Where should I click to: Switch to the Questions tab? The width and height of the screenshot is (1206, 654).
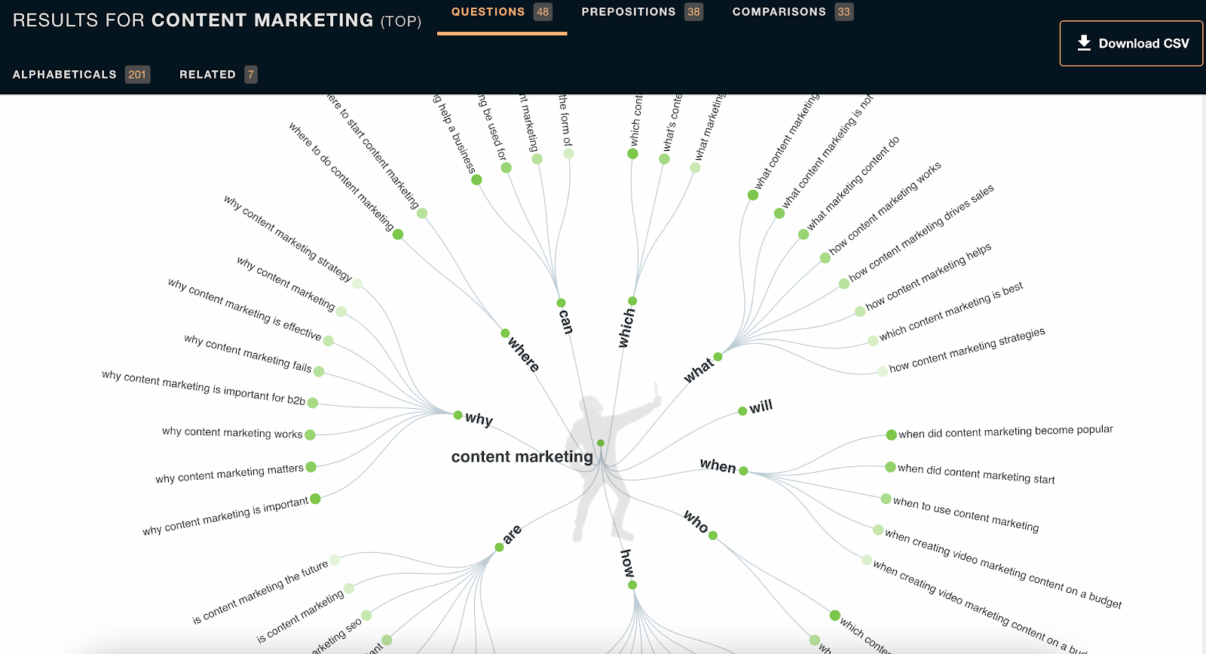[502, 12]
